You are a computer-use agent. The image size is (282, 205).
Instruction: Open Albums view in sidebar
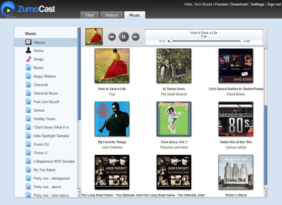click(x=39, y=42)
